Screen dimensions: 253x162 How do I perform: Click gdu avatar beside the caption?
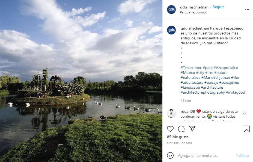pos(171,30)
